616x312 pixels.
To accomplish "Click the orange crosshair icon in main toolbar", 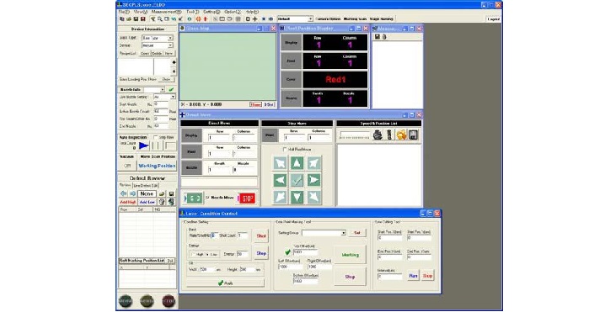I will point(198,19).
